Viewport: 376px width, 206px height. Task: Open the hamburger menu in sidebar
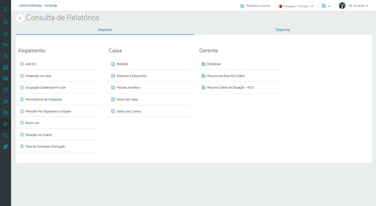pos(5,9)
